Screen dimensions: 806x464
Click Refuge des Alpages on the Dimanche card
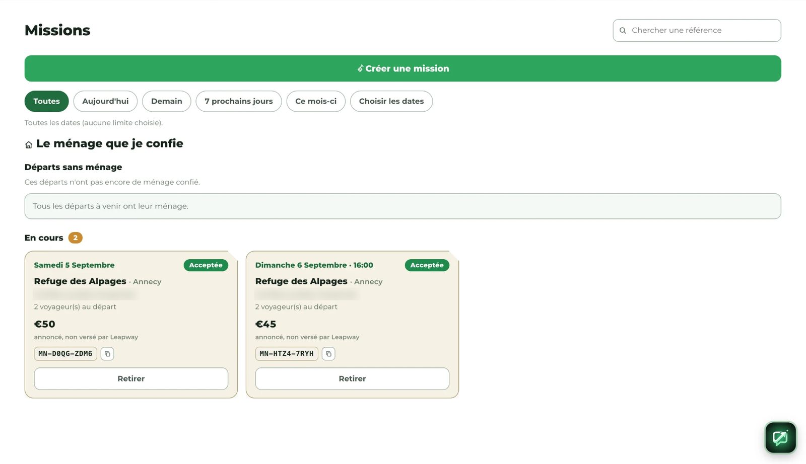(301, 281)
